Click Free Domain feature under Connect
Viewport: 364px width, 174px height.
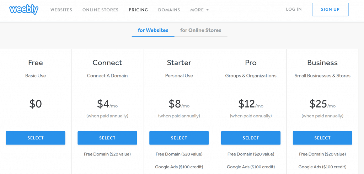pyautogui.click(x=107, y=154)
